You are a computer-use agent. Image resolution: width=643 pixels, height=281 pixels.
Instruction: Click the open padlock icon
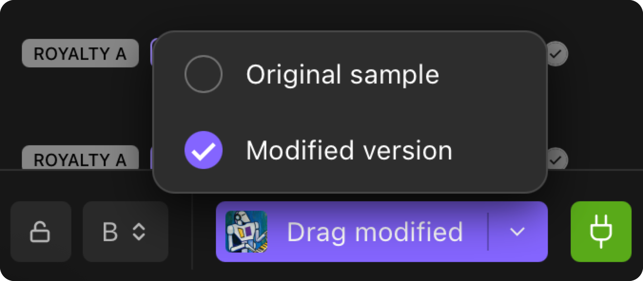40,232
